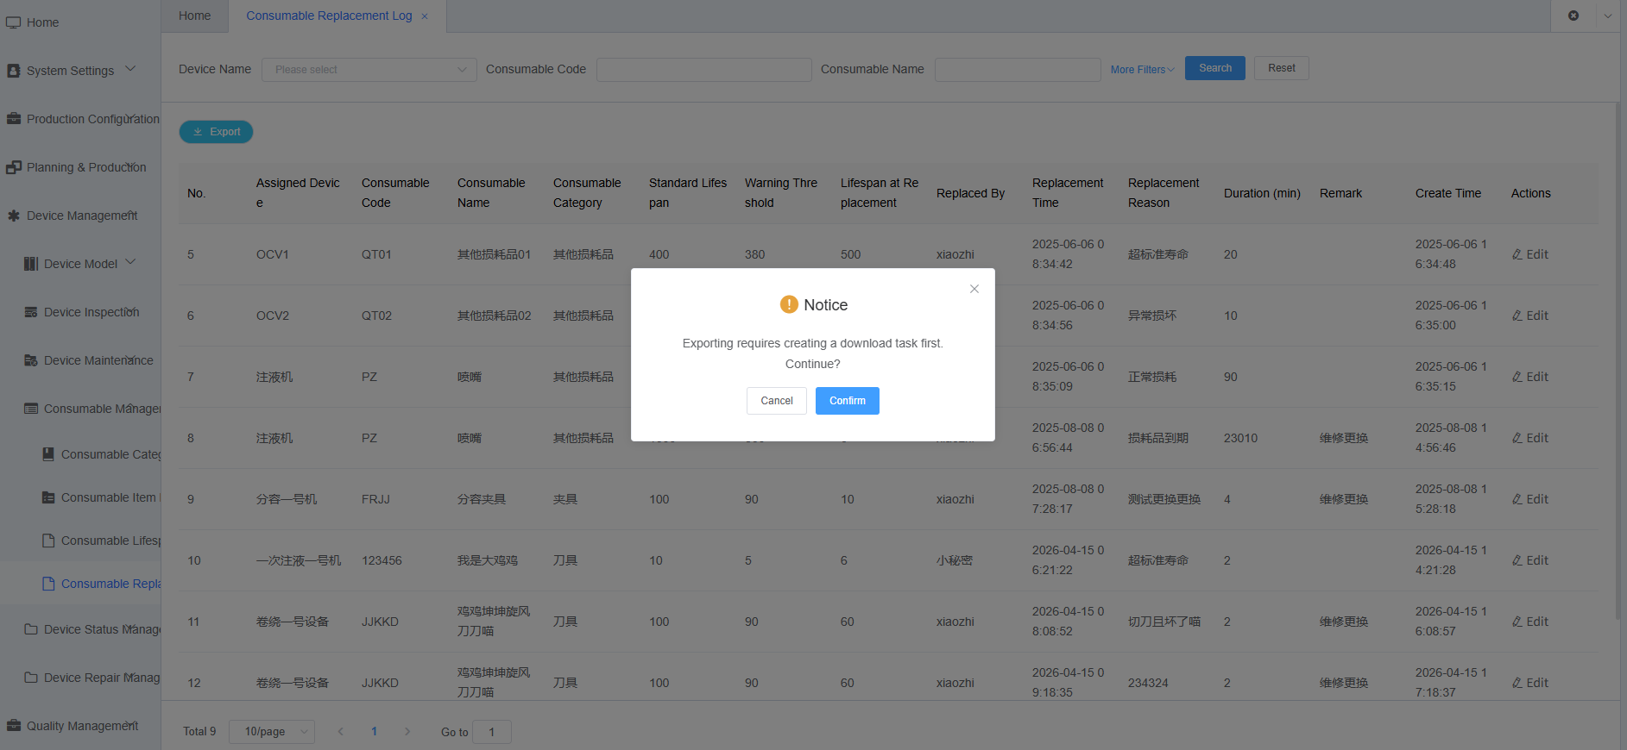The width and height of the screenshot is (1627, 750).
Task: Expand Production Configuration menu
Action: pyautogui.click(x=80, y=119)
